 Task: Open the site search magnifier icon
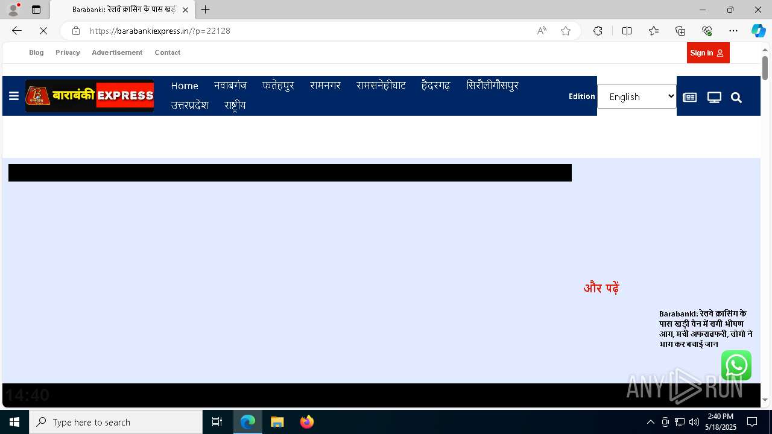(x=736, y=98)
